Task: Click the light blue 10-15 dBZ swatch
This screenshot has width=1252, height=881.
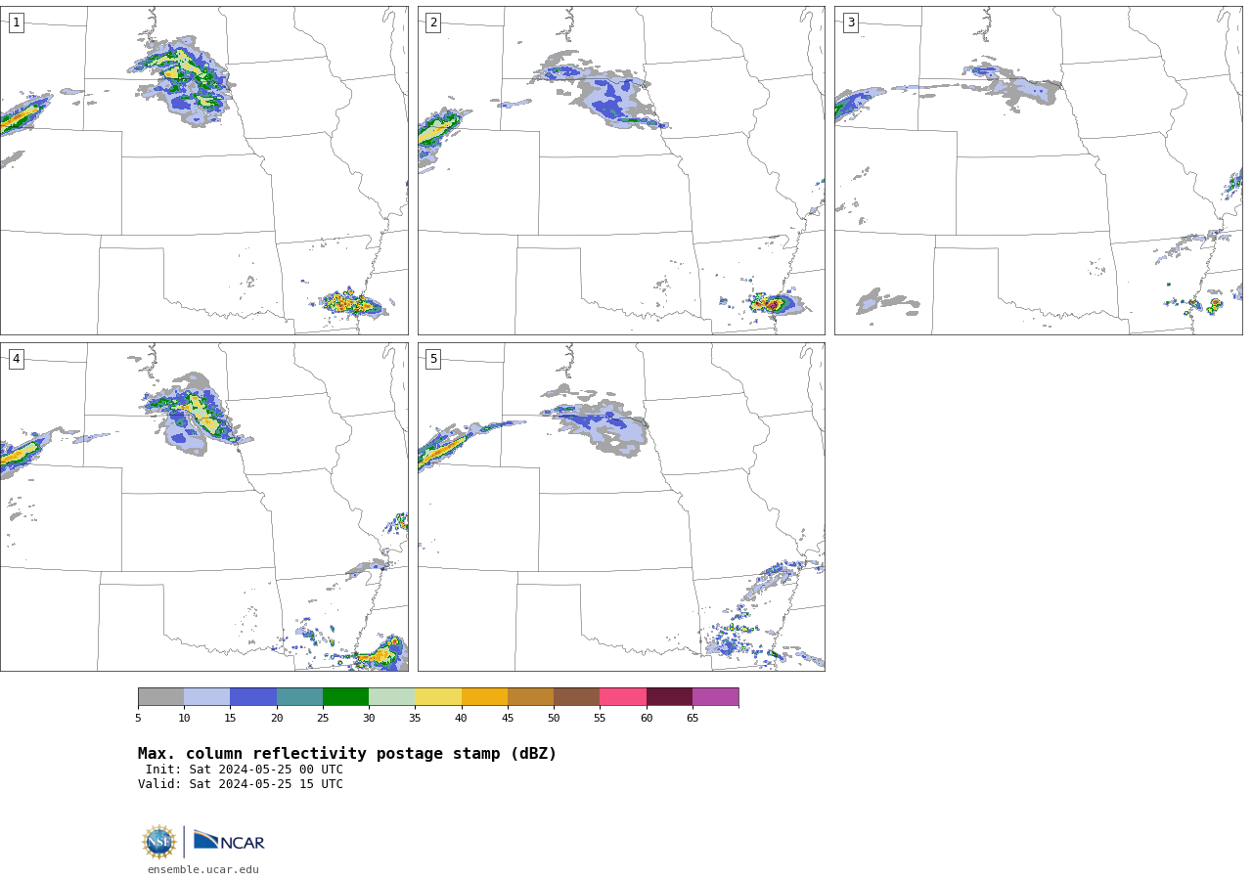Action: pyautogui.click(x=207, y=696)
